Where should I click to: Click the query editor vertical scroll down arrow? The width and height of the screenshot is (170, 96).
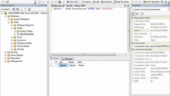coord(129,51)
